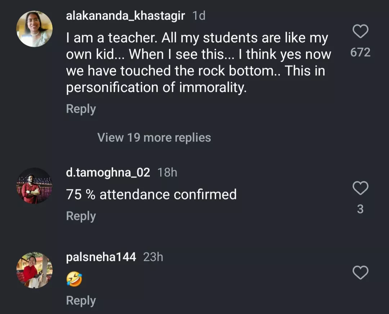
Task: Visit d.tamoghna_02's profile via username
Action: click(108, 173)
